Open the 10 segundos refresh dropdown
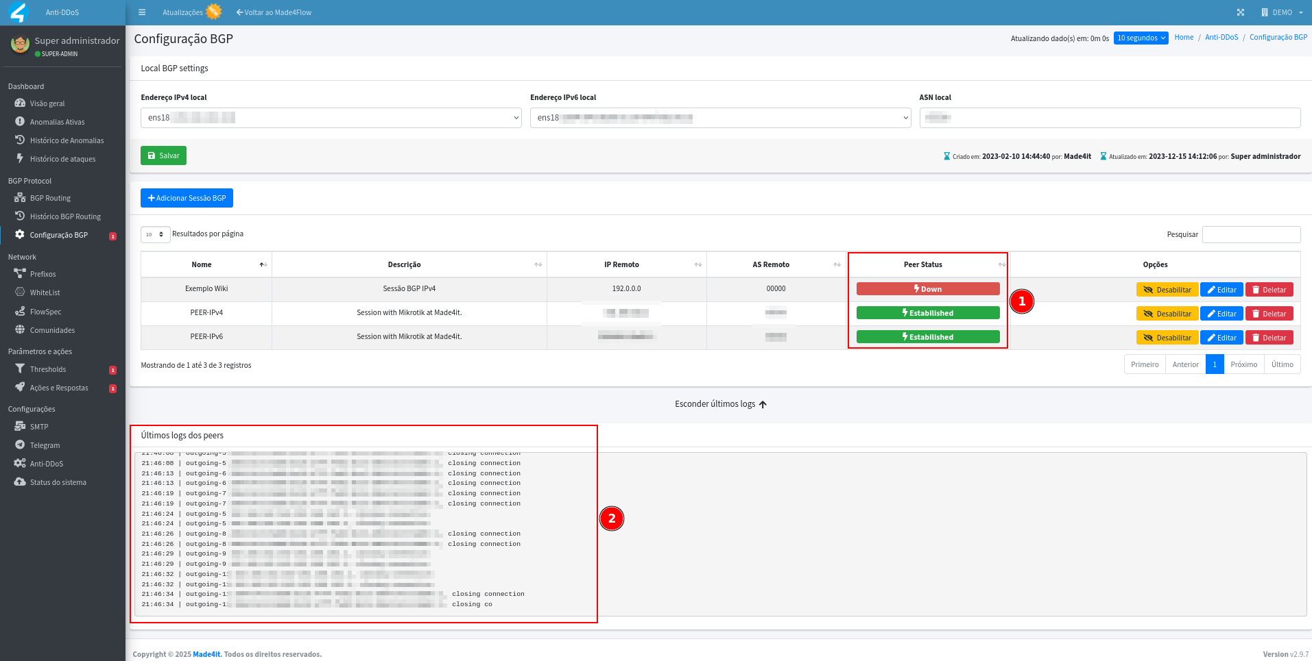The height and width of the screenshot is (661, 1312). pos(1141,38)
